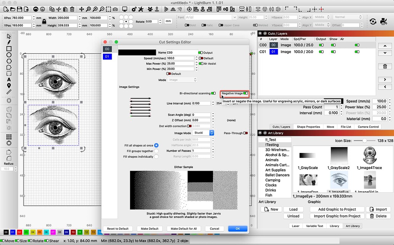The width and height of the screenshot is (394, 245).
Task: Toggle Output switch in Cut Settings Editor
Action: tap(200, 53)
